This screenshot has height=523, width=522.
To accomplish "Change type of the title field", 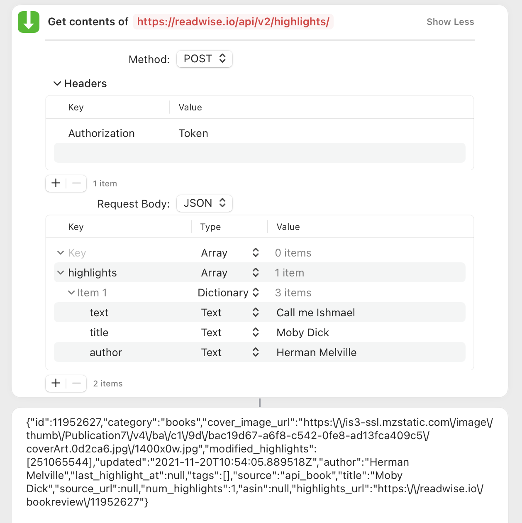I will coord(256,332).
